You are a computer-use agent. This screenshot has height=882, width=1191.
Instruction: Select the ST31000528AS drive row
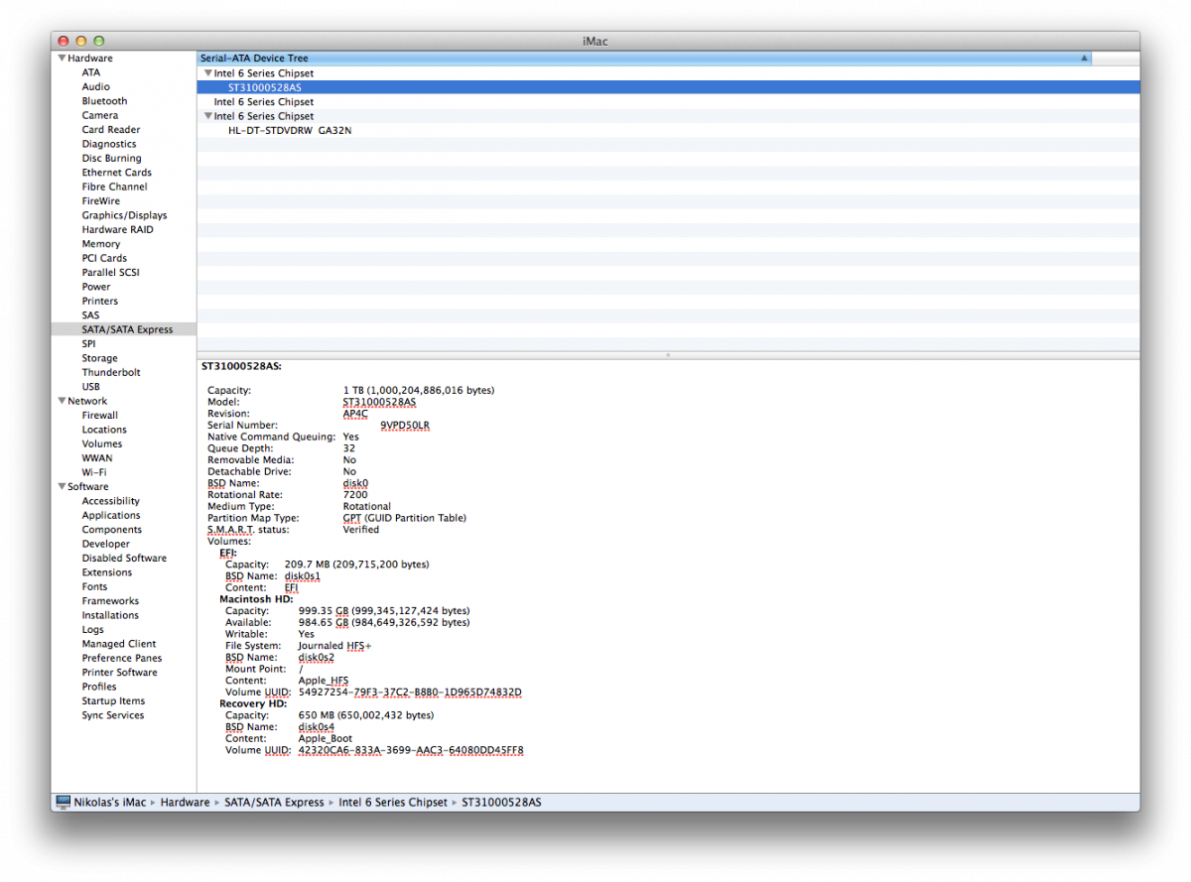click(x=668, y=87)
